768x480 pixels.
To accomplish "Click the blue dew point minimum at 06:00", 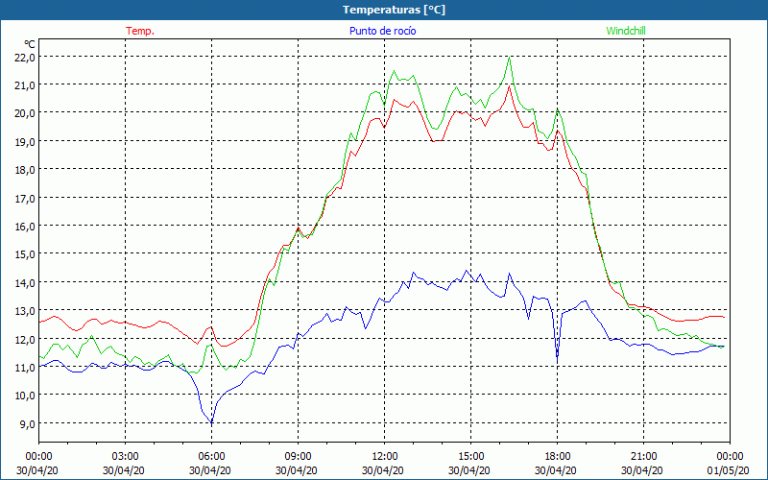I will click(211, 422).
